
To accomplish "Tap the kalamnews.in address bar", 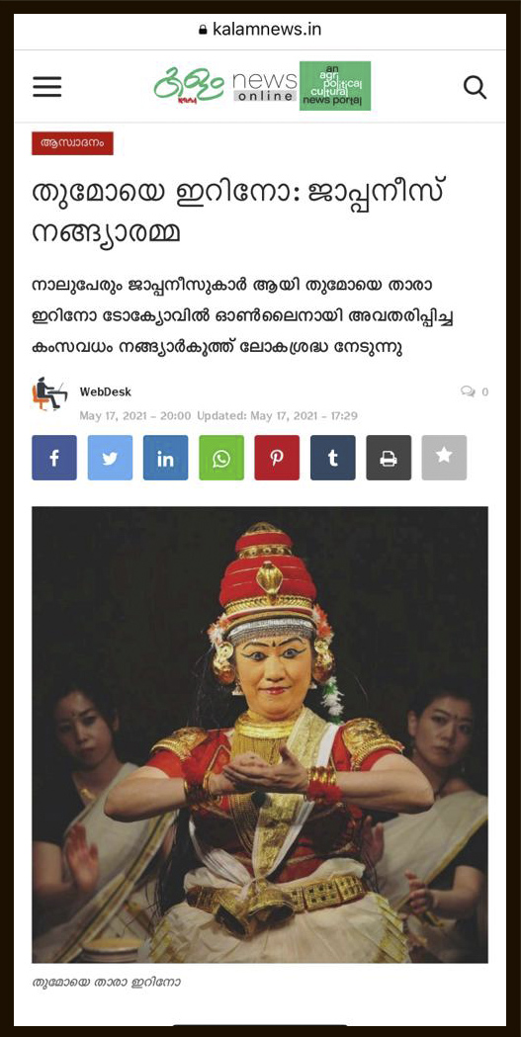I will click(x=260, y=30).
